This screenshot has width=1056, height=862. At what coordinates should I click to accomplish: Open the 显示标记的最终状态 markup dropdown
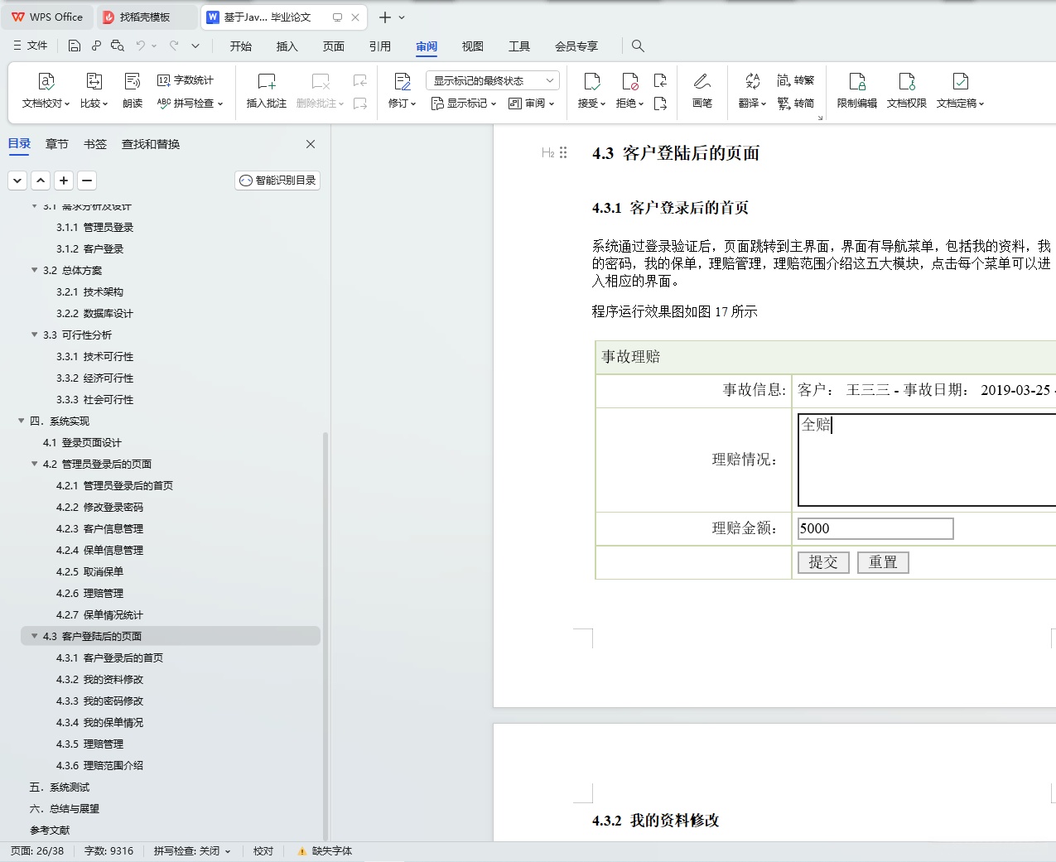pos(494,79)
